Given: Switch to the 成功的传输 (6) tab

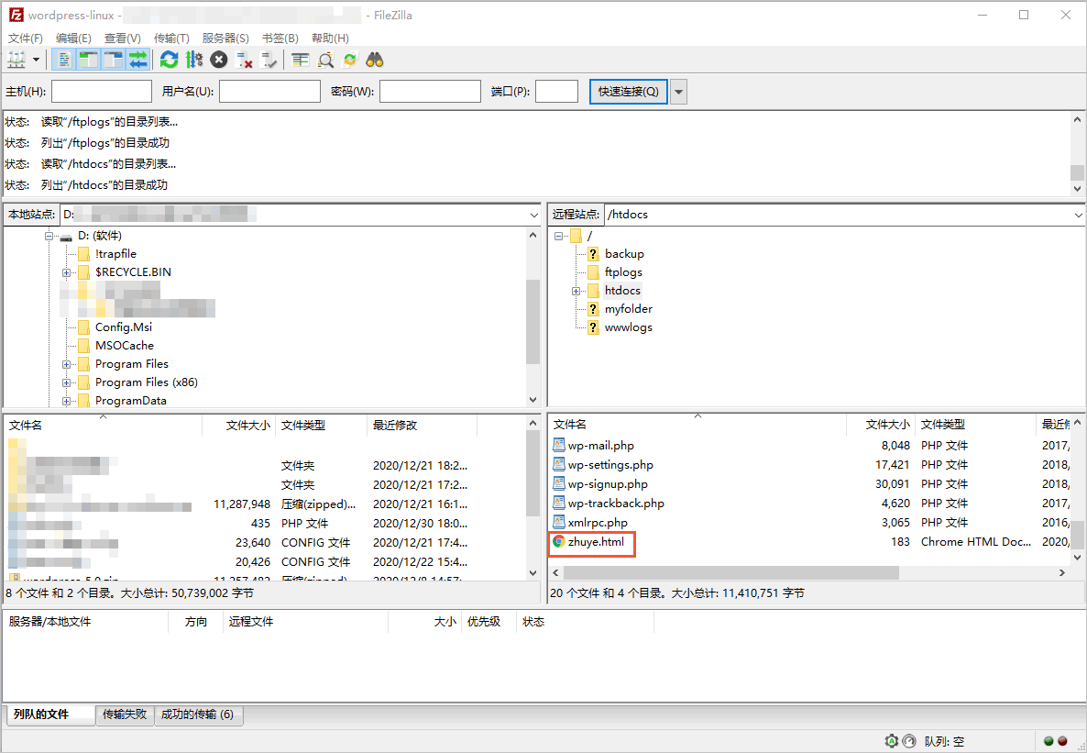Looking at the screenshot, I should click(198, 714).
